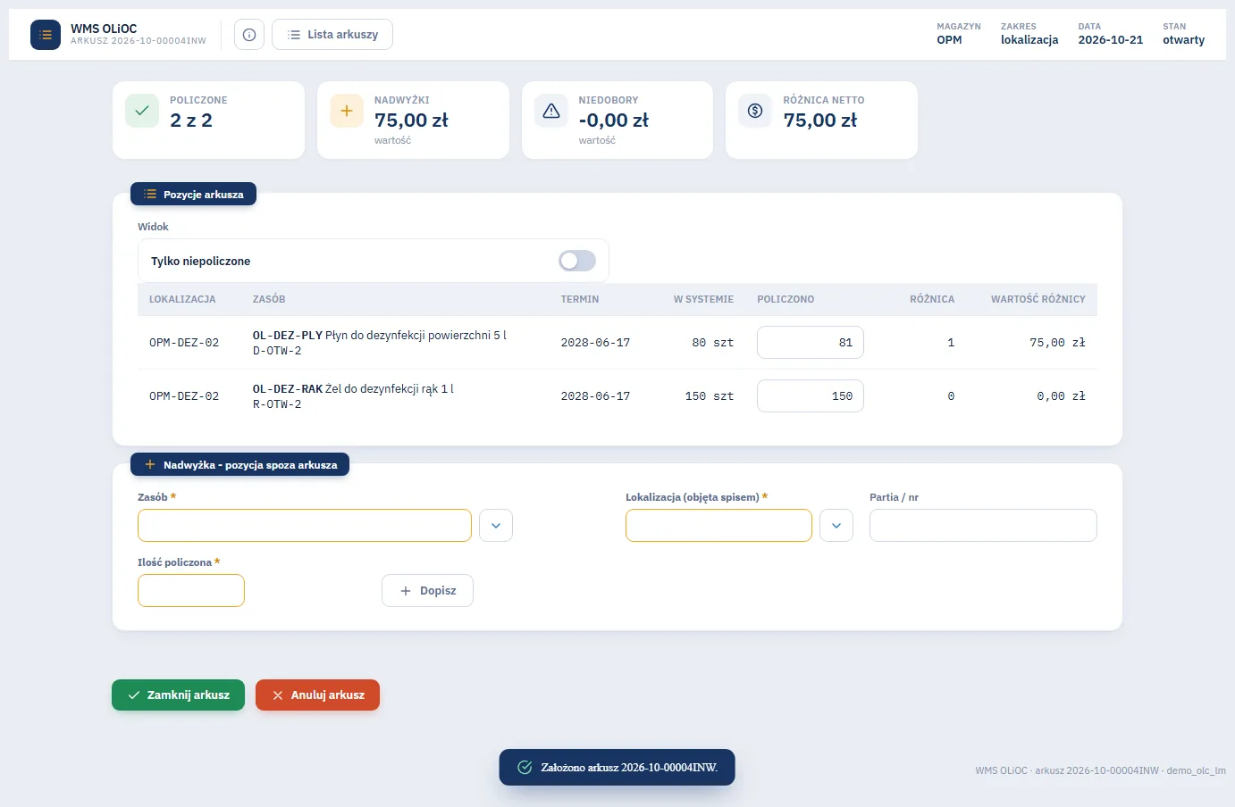This screenshot has width=1235, height=807.
Task: Click the 0,00 zł difference value in table
Action: point(1061,396)
